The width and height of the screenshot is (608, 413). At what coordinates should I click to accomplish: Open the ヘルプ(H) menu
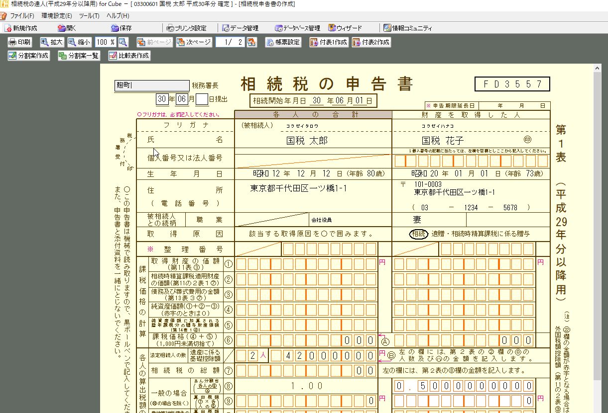[119, 16]
